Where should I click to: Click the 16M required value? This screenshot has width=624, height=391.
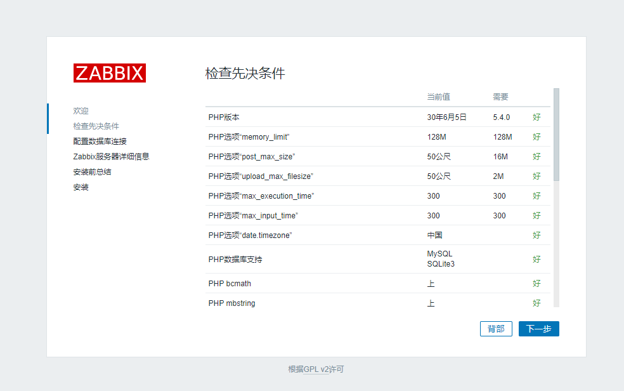[x=500, y=157]
